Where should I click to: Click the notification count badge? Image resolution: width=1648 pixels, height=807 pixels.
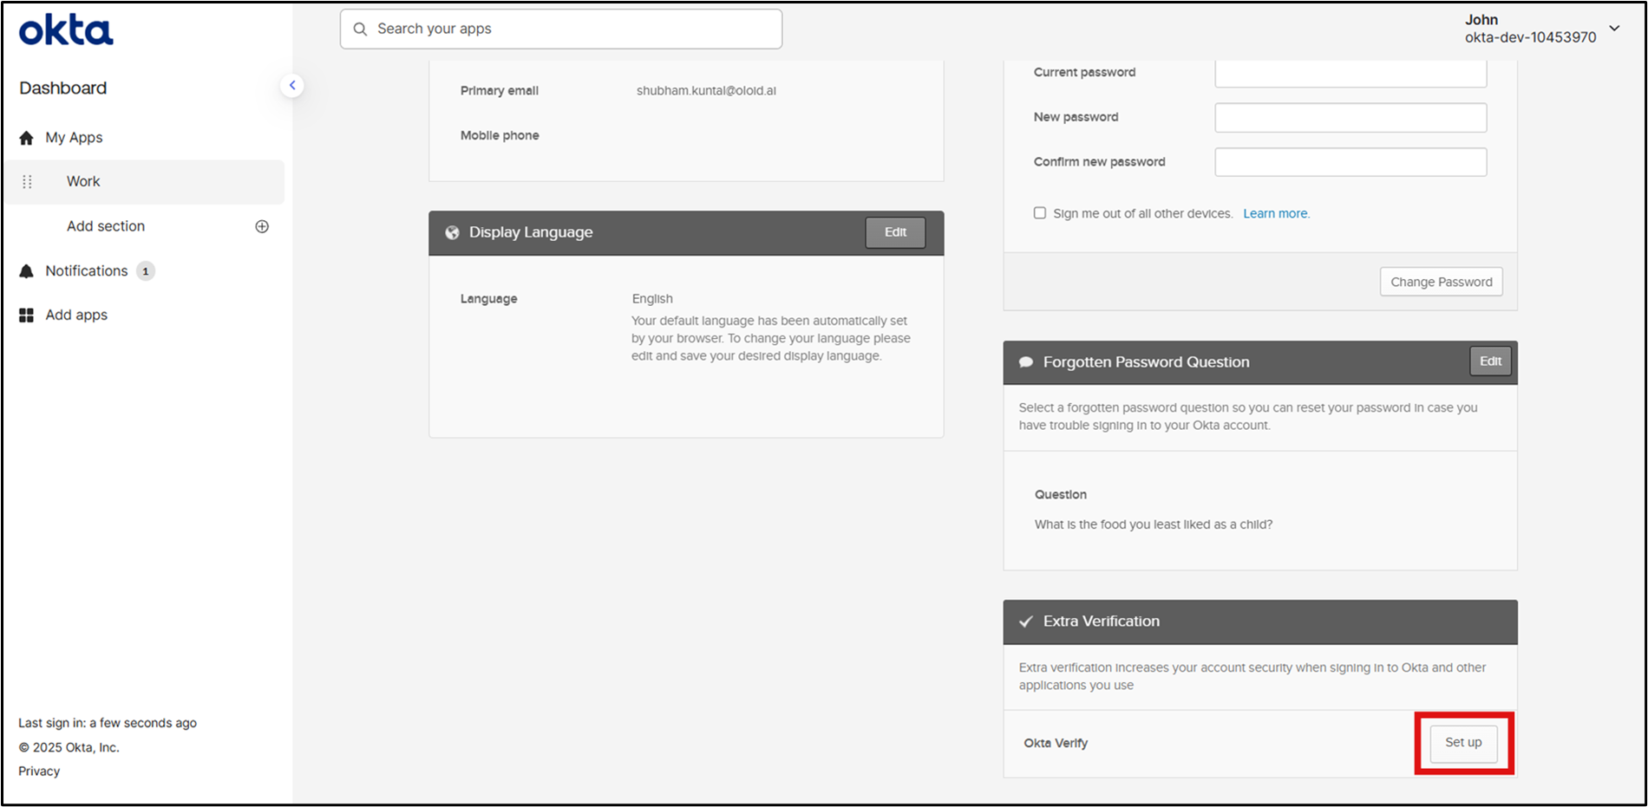[146, 271]
